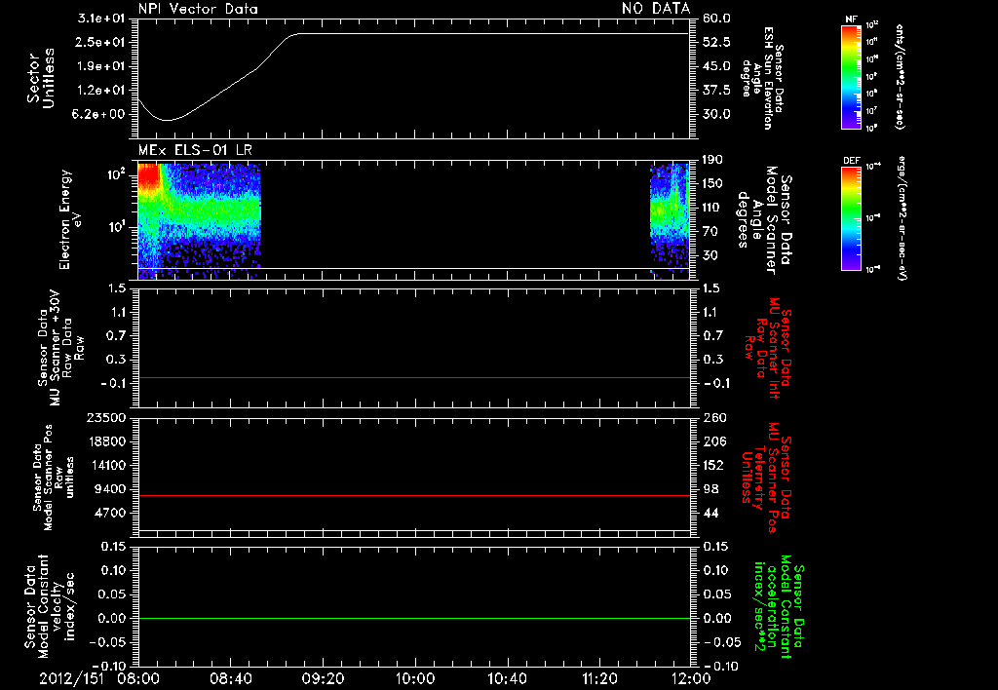Click the 10:00 time tick label
This screenshot has height=690, width=998.
pos(415,679)
